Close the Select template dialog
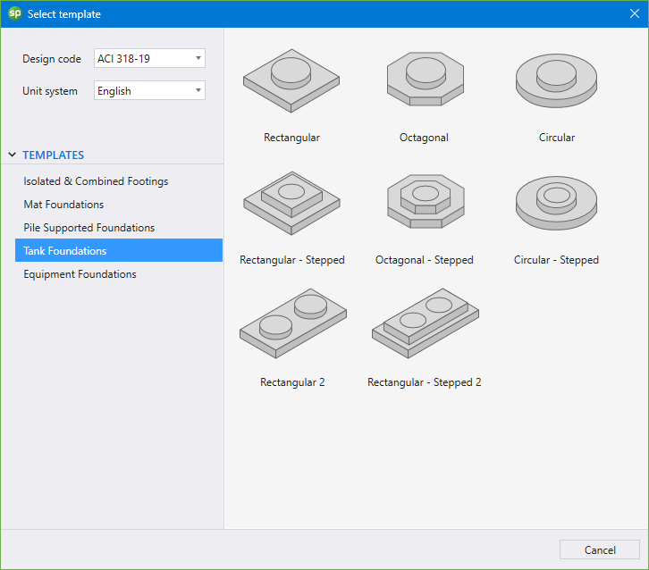649x570 pixels. (x=634, y=13)
